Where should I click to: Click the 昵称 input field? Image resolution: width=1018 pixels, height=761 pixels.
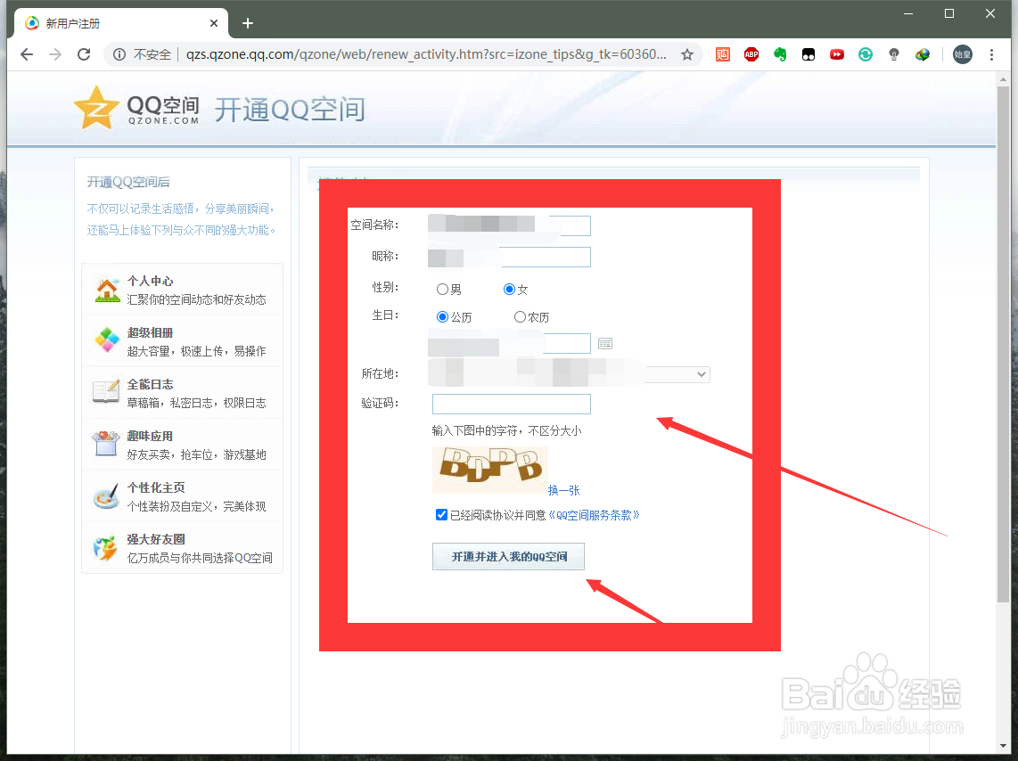click(x=510, y=257)
